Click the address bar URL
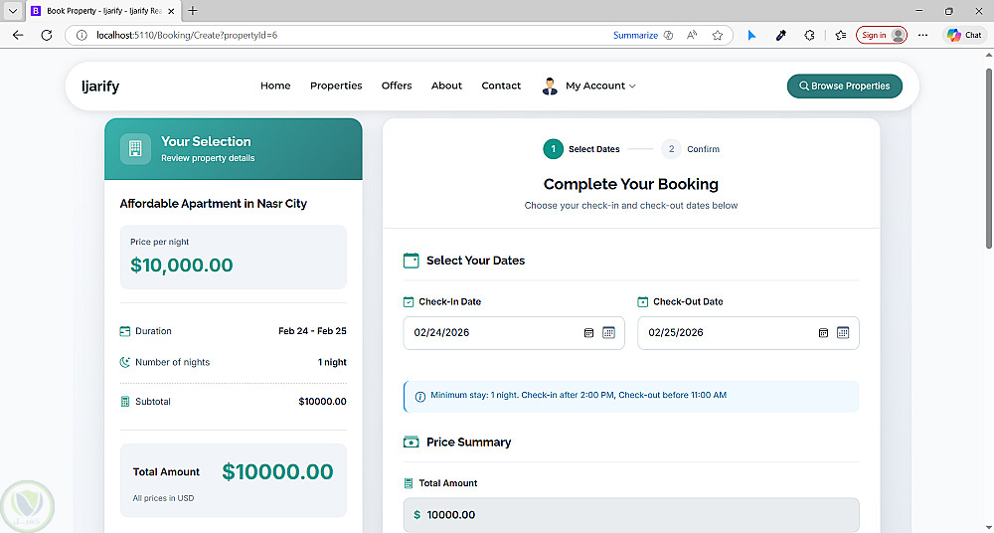The image size is (994, 533). click(x=187, y=35)
